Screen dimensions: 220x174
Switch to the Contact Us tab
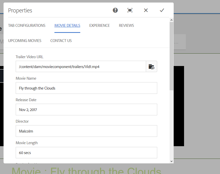coord(61,41)
